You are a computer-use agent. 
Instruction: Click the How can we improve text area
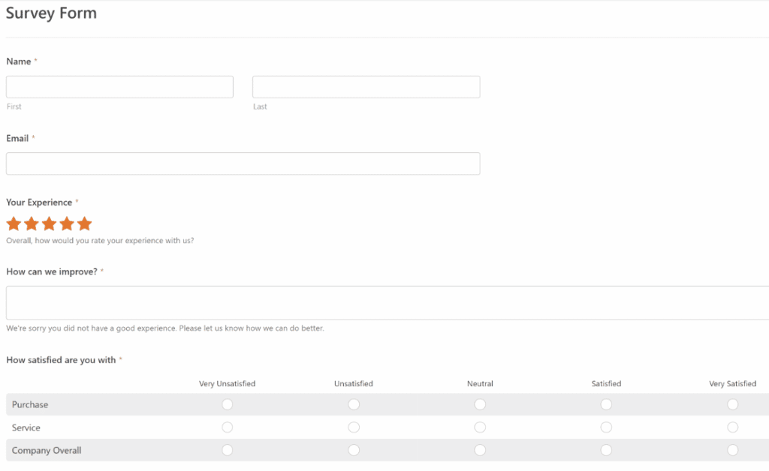pos(384,302)
